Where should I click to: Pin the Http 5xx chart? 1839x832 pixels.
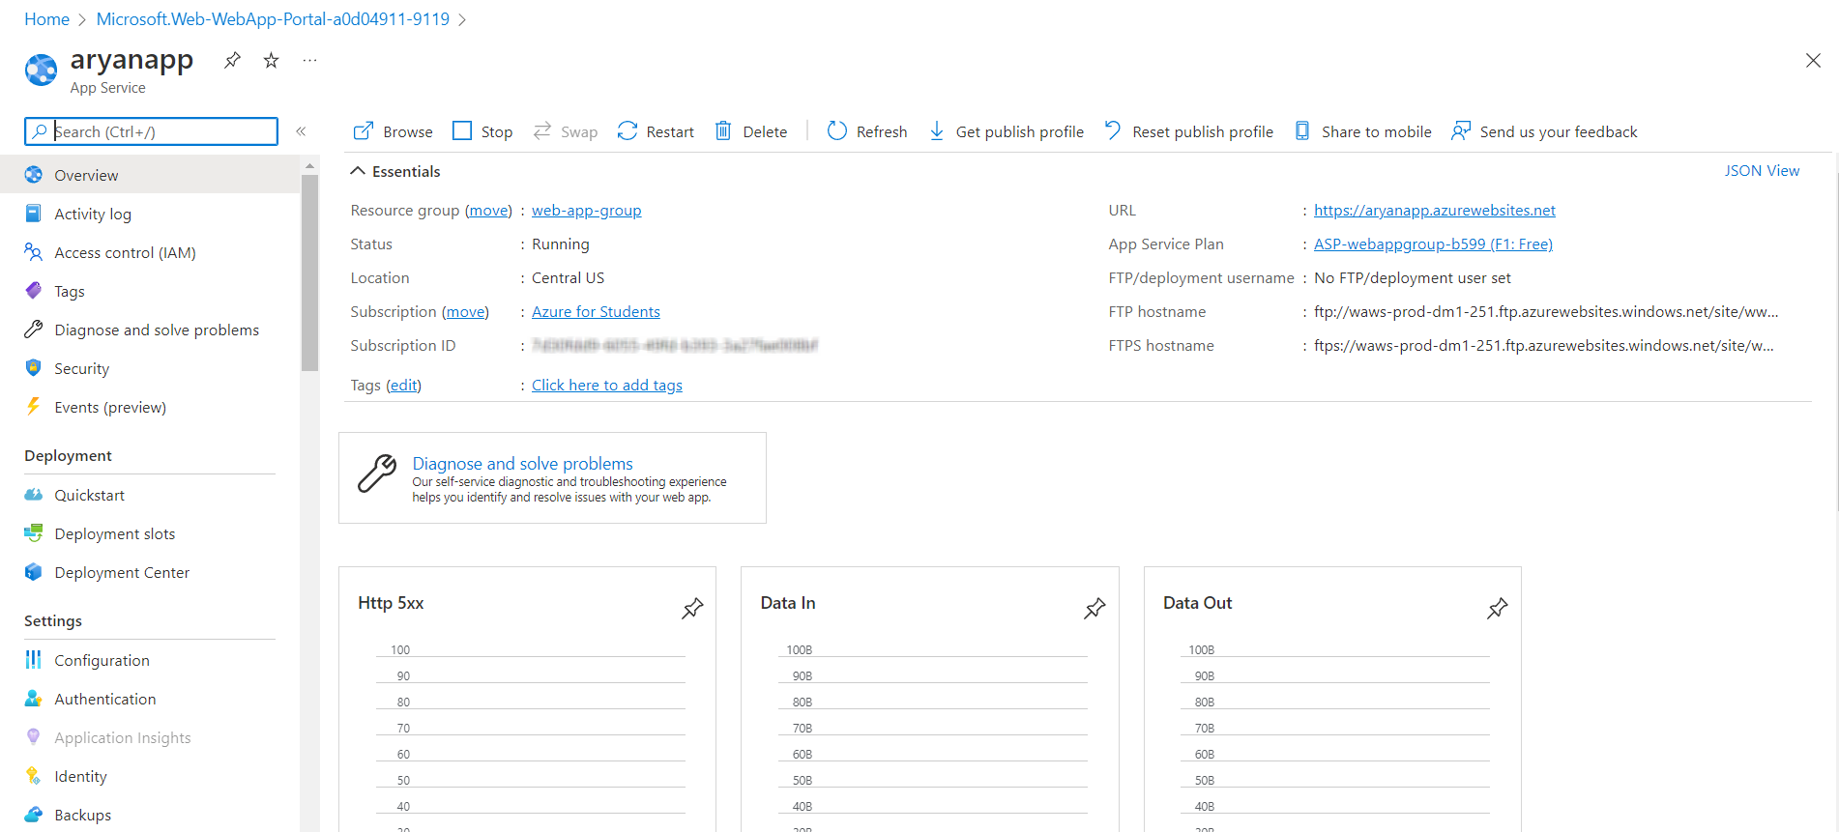[x=692, y=609]
